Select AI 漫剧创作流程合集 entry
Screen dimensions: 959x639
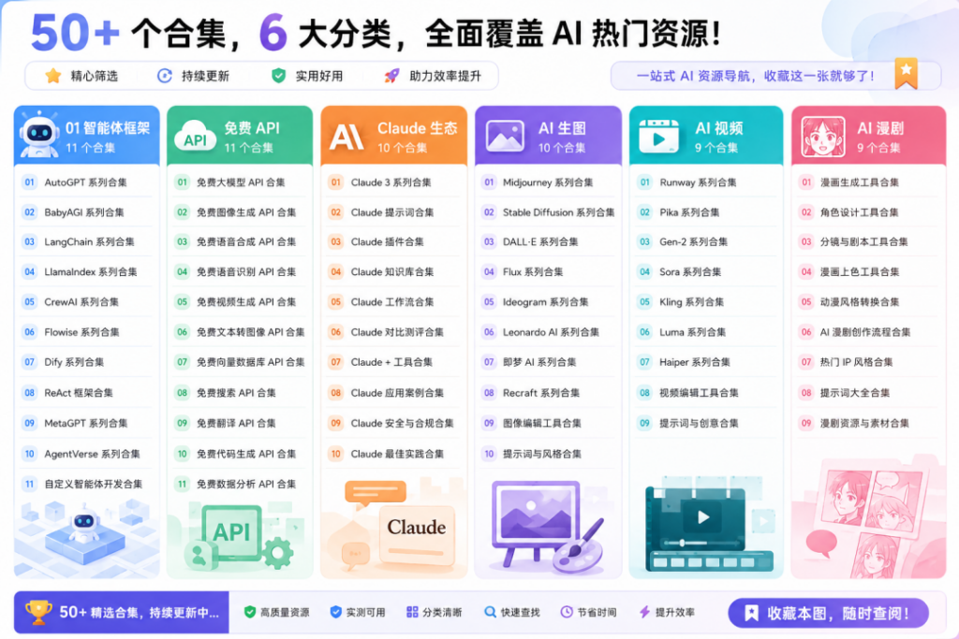click(x=868, y=332)
